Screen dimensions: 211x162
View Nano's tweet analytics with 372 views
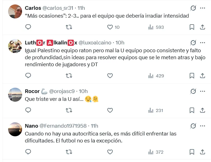156,152
